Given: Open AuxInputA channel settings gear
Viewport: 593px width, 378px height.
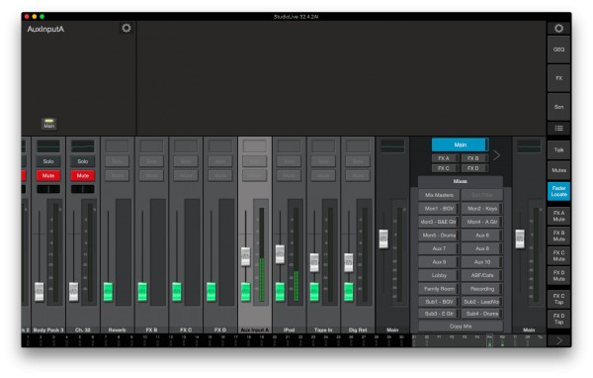Looking at the screenshot, I should (127, 28).
